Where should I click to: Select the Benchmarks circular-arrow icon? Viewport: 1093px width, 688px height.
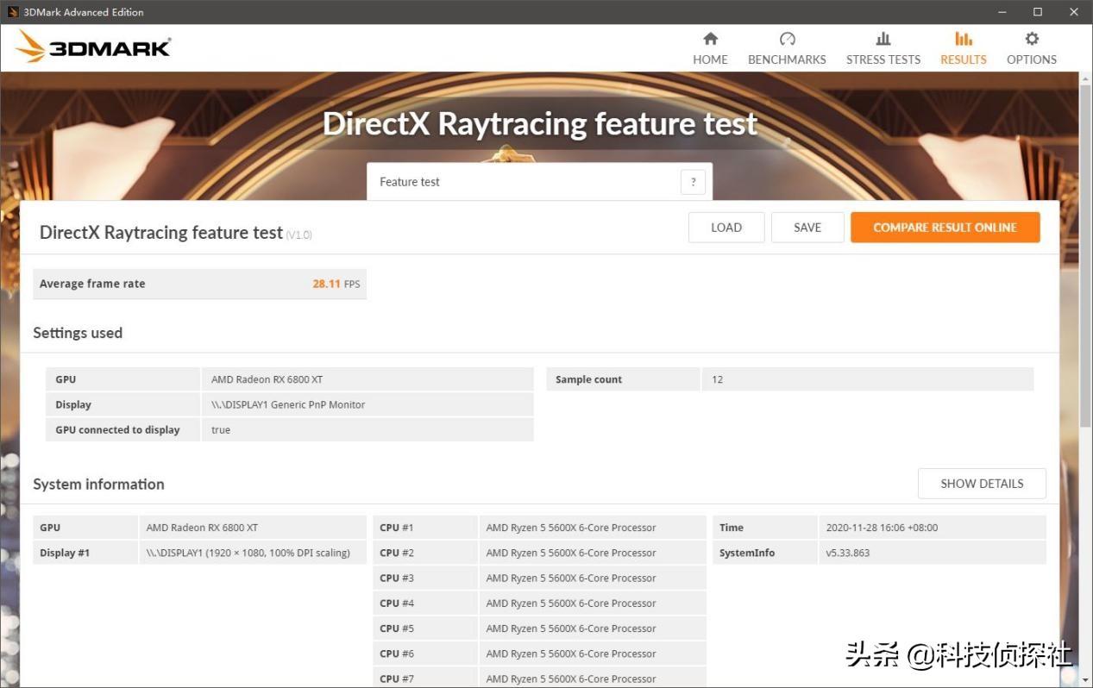pos(786,39)
